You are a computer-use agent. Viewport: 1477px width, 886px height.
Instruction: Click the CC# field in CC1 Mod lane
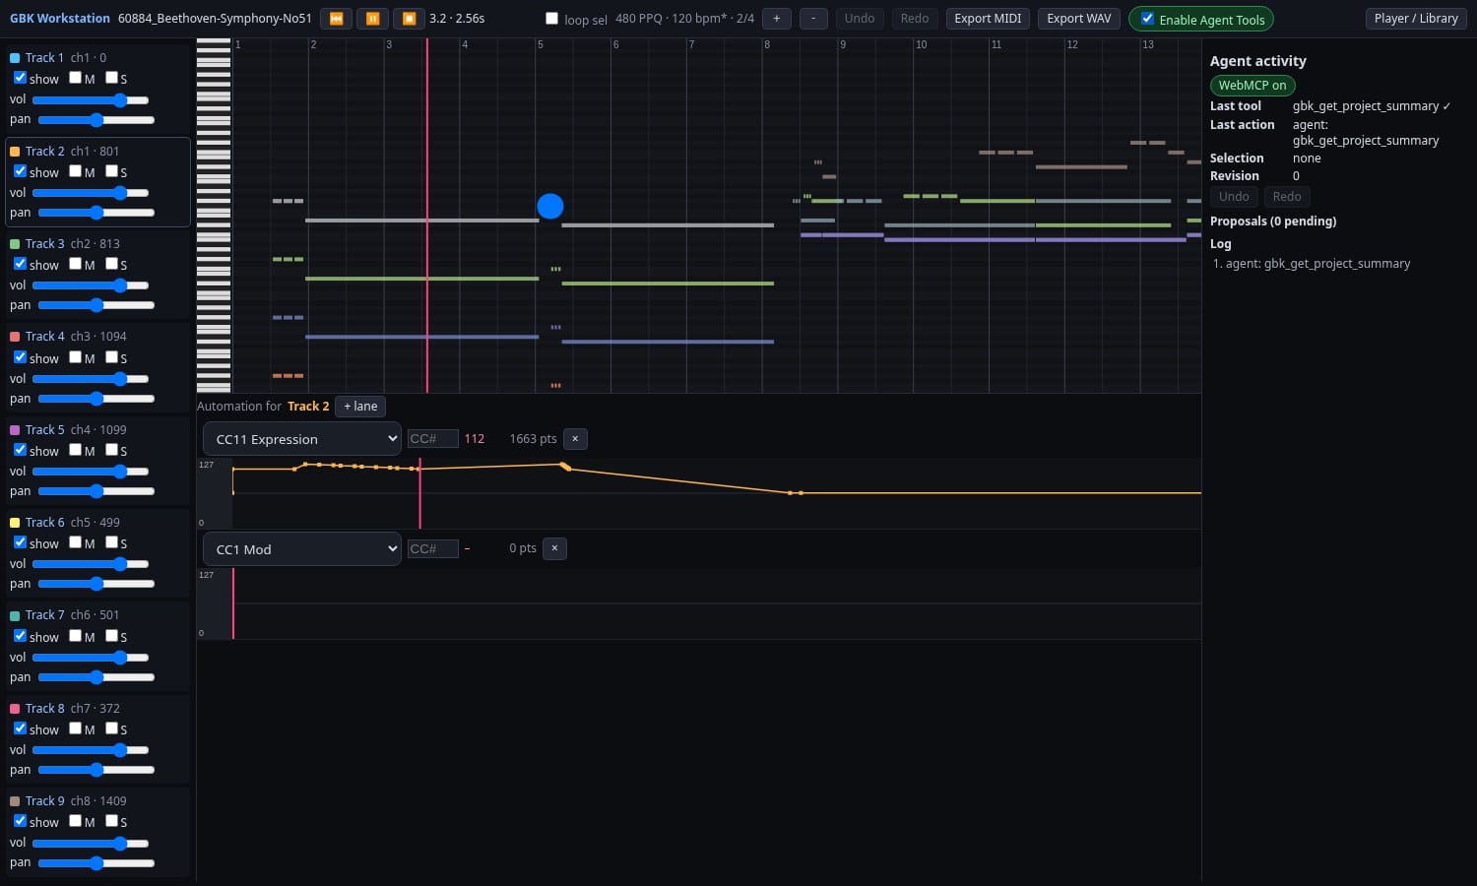433,549
